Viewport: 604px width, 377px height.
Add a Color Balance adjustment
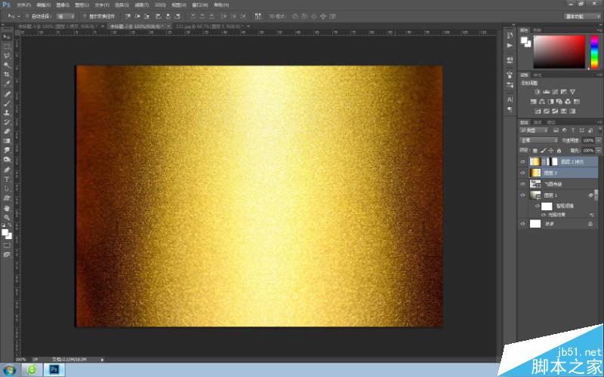coord(542,102)
